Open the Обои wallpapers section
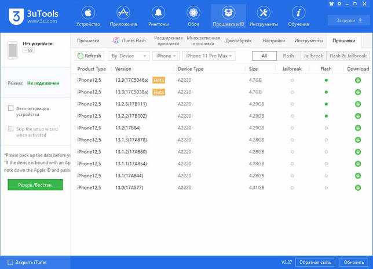The image size is (373, 269). (x=193, y=16)
